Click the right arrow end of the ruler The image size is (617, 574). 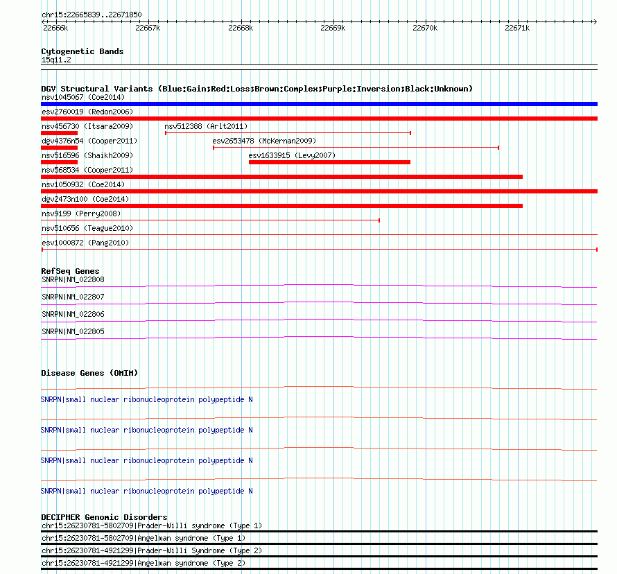pos(595,22)
